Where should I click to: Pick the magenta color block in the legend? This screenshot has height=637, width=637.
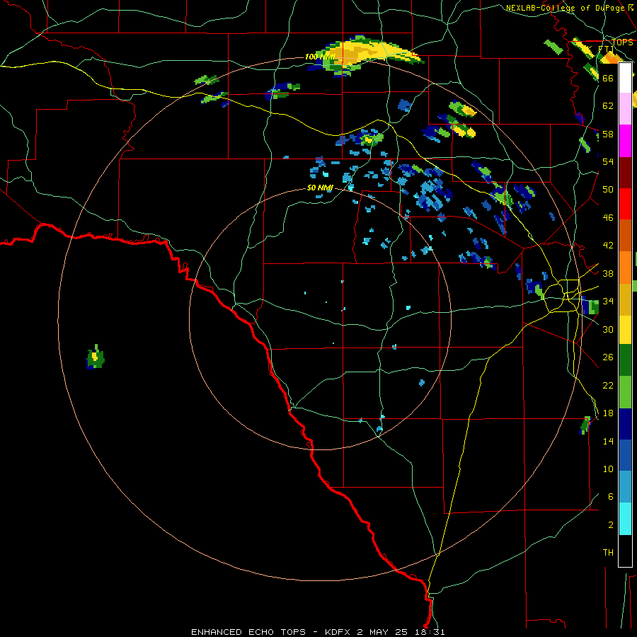[625, 141]
